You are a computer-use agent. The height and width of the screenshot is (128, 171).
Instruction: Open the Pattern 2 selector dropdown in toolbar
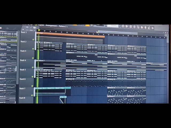coord(113,26)
